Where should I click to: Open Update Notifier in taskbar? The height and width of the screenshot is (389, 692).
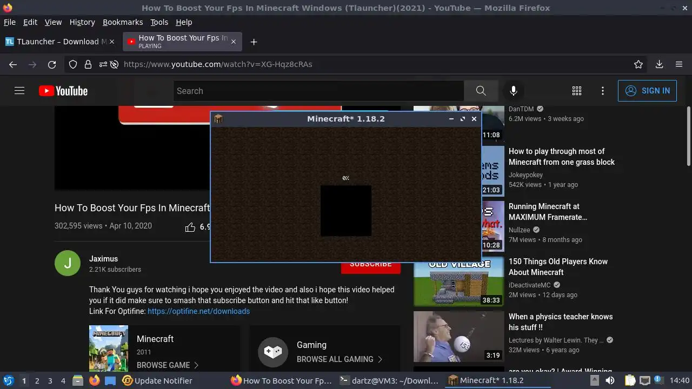pyautogui.click(x=157, y=380)
